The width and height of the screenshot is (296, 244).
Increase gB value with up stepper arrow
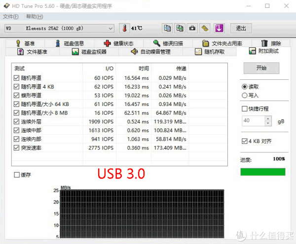click(268, 118)
